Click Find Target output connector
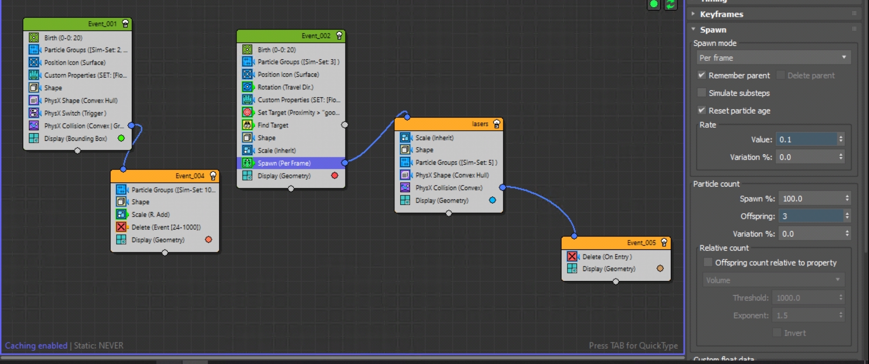This screenshot has width=869, height=364. (x=344, y=125)
